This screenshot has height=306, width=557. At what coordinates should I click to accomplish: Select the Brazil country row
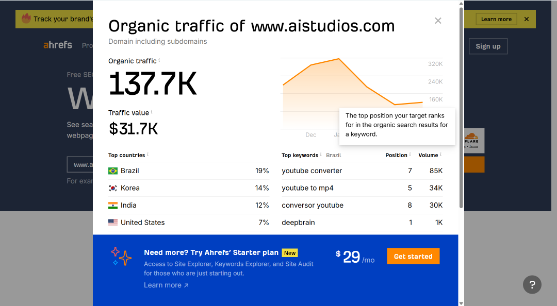coord(189,171)
